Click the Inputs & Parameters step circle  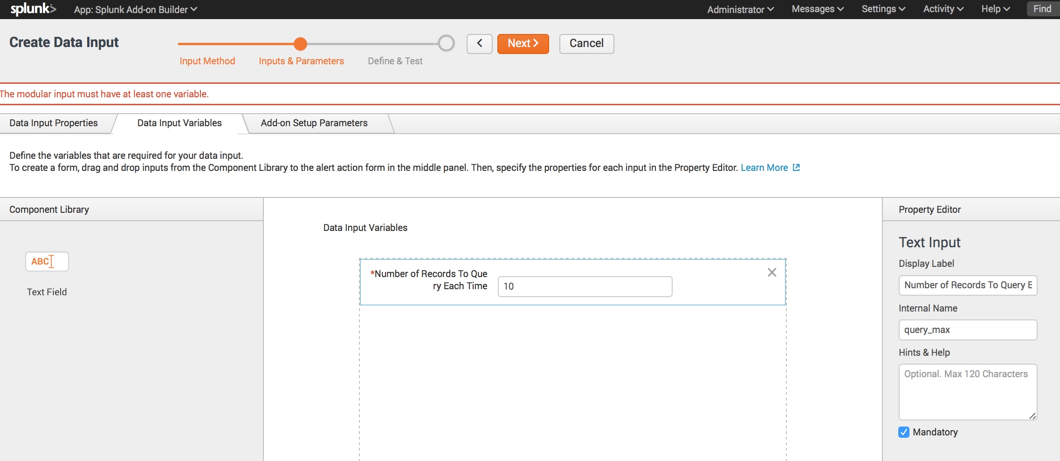coord(301,44)
